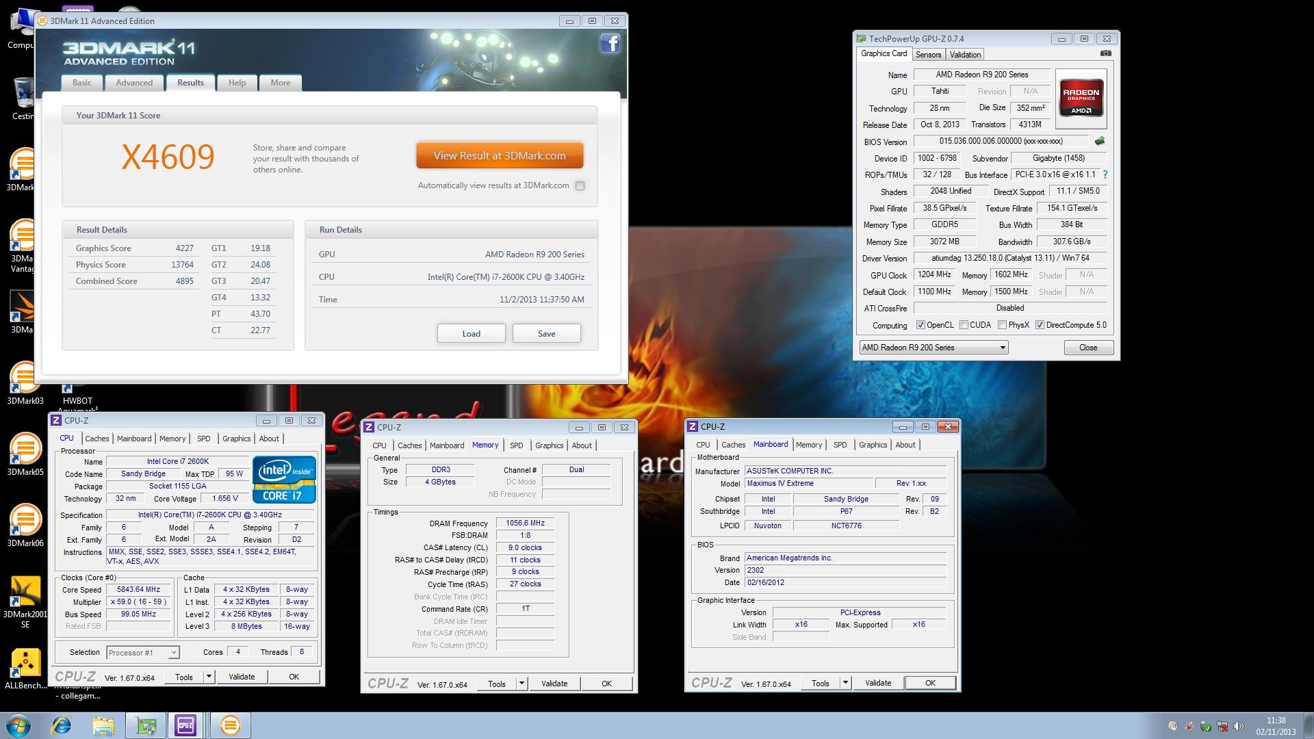The width and height of the screenshot is (1314, 739).
Task: Open the HWBOT Aquamark3 desktop shortcut
Action: (77, 400)
